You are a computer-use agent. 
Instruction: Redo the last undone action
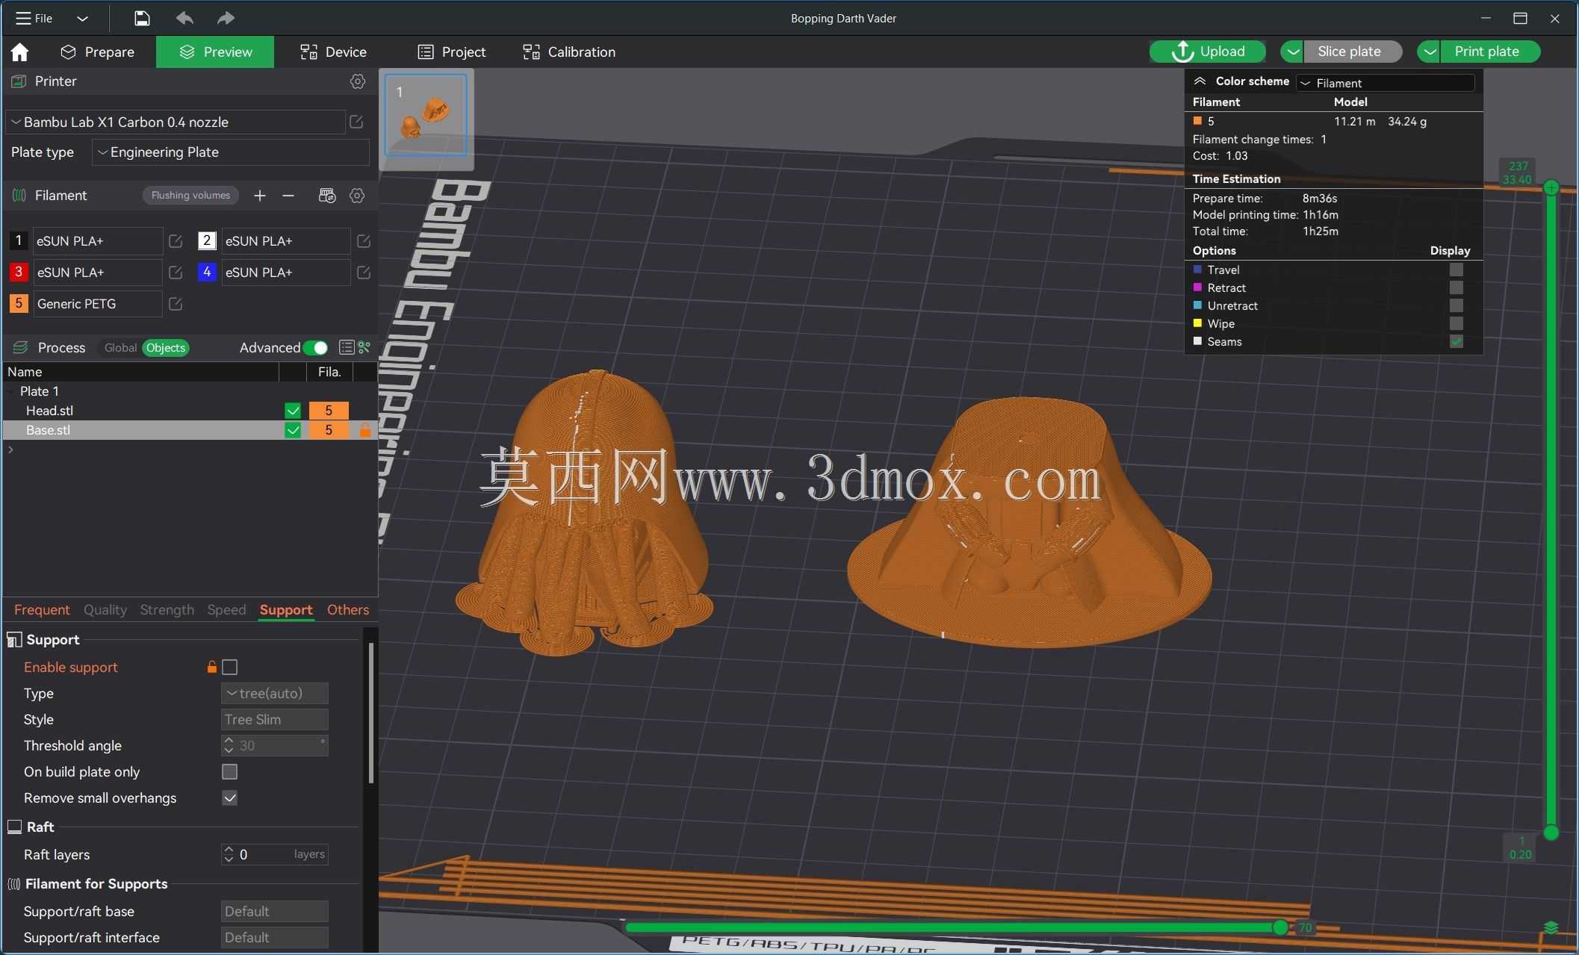click(x=226, y=18)
